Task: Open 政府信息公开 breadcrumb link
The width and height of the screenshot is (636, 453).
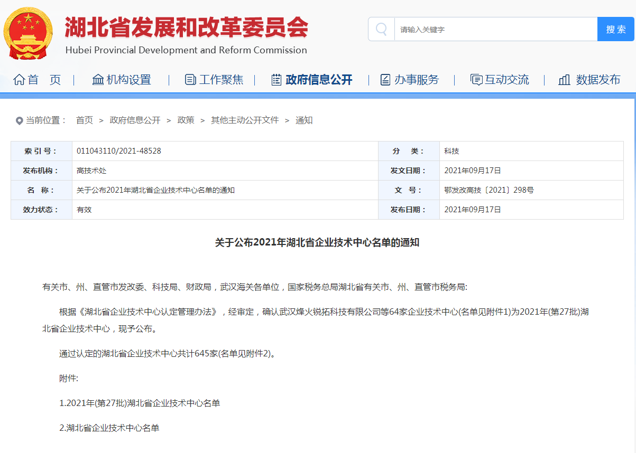Action: click(x=135, y=120)
